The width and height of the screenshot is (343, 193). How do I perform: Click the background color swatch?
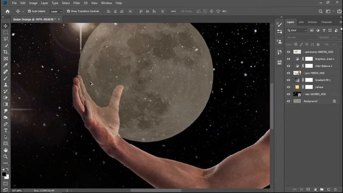[8, 177]
